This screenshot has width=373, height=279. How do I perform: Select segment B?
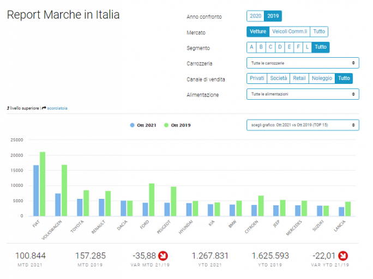[261, 47]
